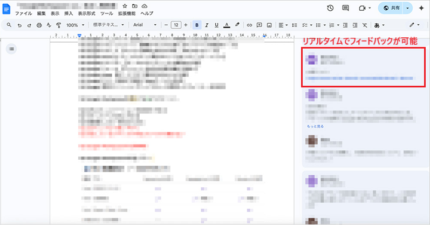The width and height of the screenshot is (430, 225).
Task: Show the document outline from left sidebar
Action: tap(11, 49)
